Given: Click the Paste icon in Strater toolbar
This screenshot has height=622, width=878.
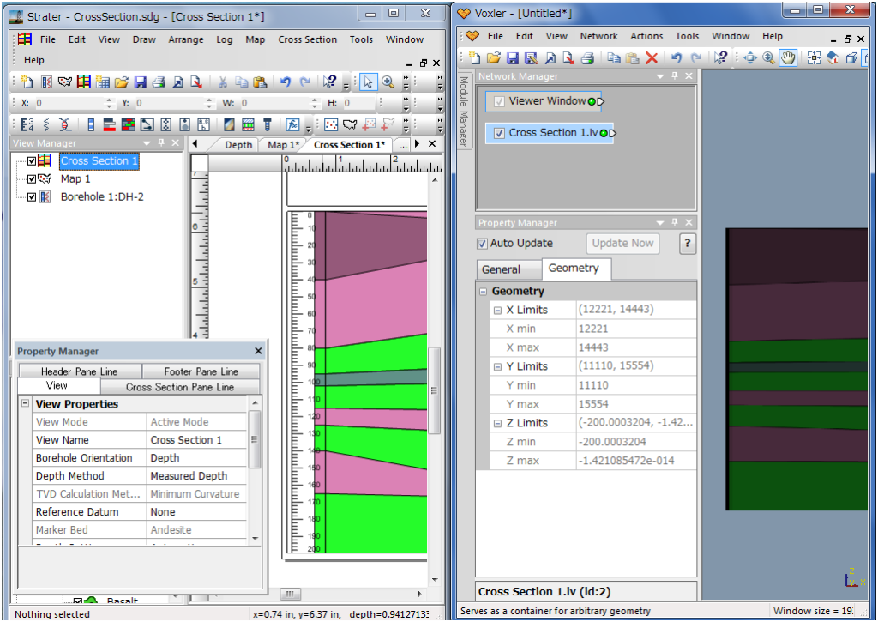Looking at the screenshot, I should pos(261,82).
